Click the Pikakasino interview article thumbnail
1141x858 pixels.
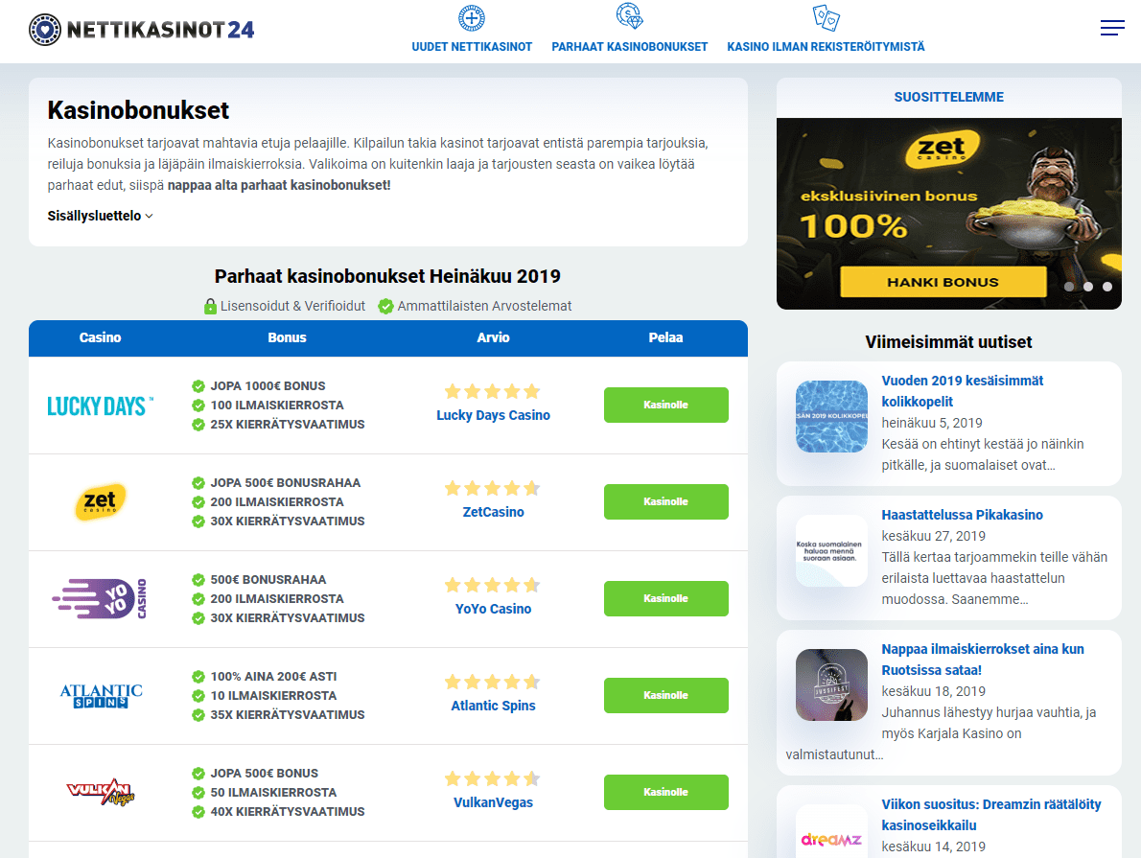point(831,551)
